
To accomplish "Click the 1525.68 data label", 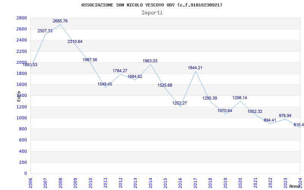I will tap(165, 85).
